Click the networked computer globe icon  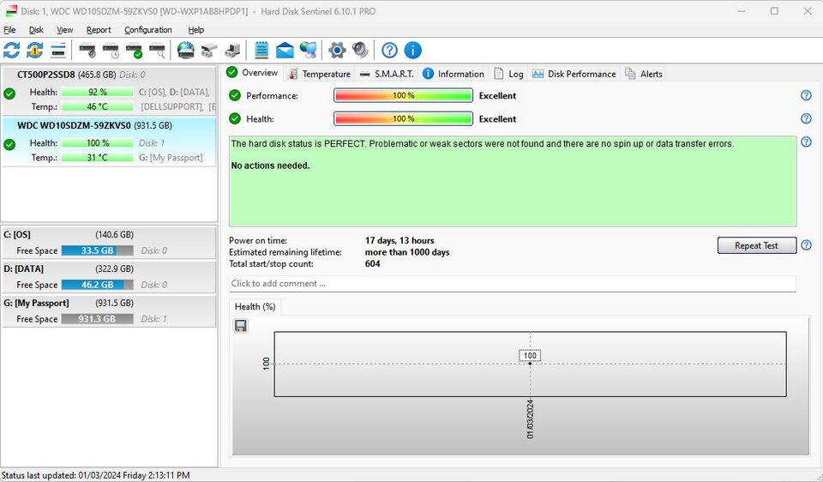pyautogui.click(x=308, y=51)
